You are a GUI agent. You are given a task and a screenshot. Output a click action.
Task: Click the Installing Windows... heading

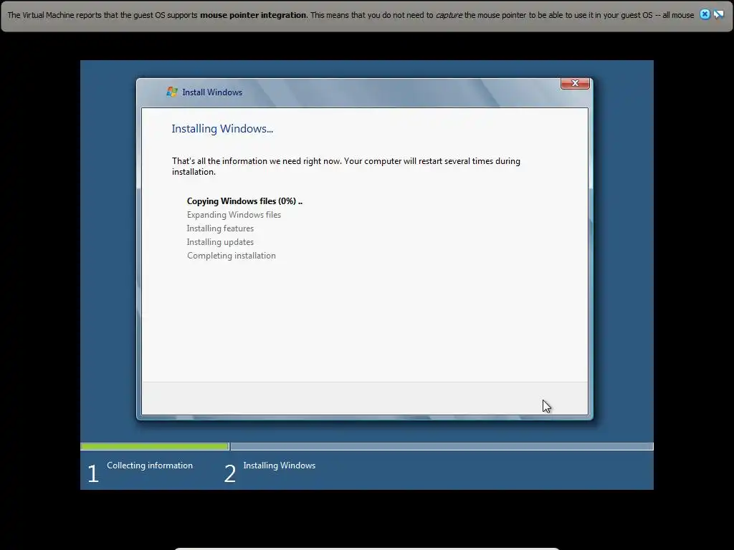pyautogui.click(x=222, y=129)
